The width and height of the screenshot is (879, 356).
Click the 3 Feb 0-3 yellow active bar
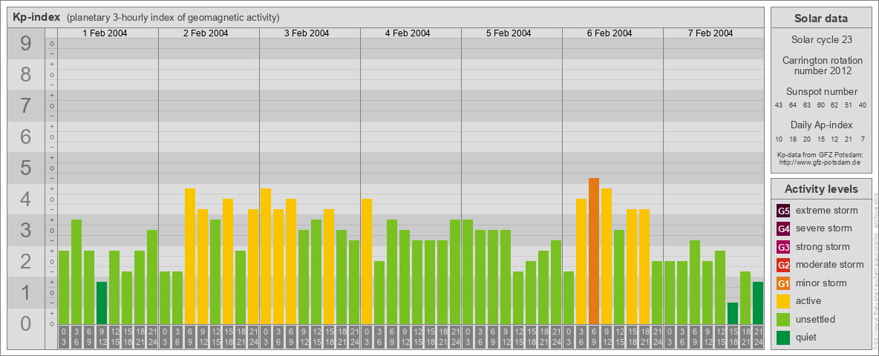pyautogui.click(x=266, y=257)
